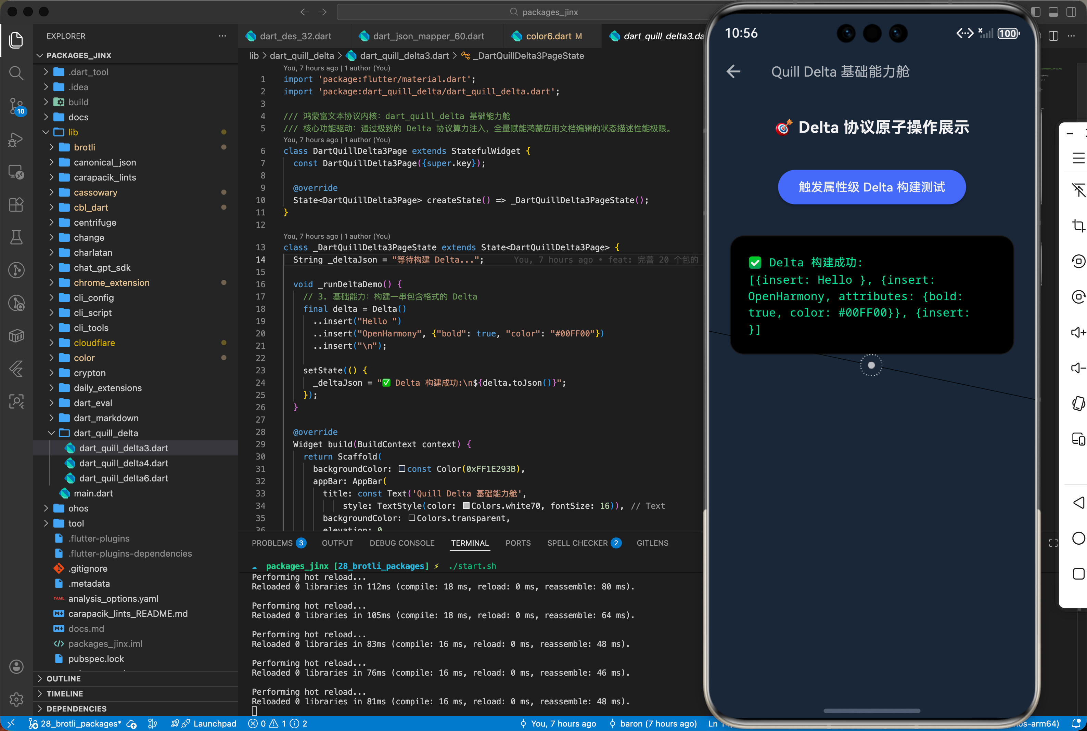Toggle secondary sidebar layout icon
The image size is (1087, 731).
tap(1071, 12)
